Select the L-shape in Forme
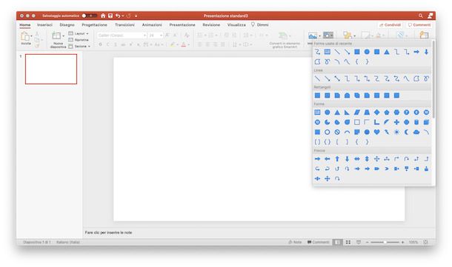Viewport: 452px width, 267px height. pos(376,122)
